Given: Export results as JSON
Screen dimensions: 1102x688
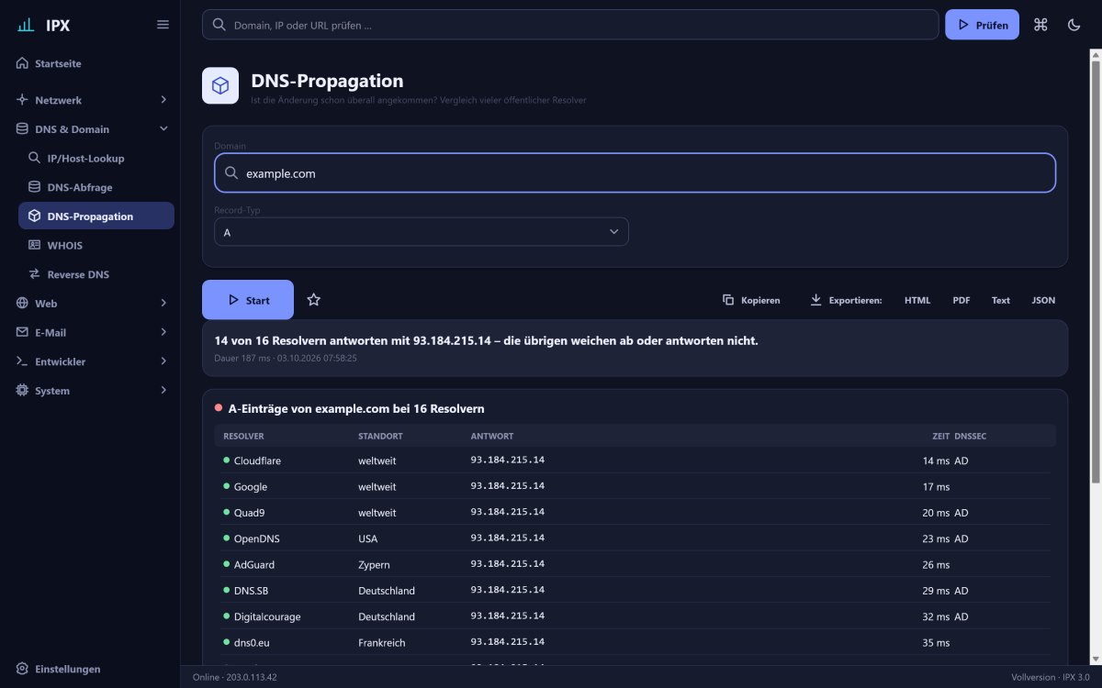Looking at the screenshot, I should tap(1043, 300).
